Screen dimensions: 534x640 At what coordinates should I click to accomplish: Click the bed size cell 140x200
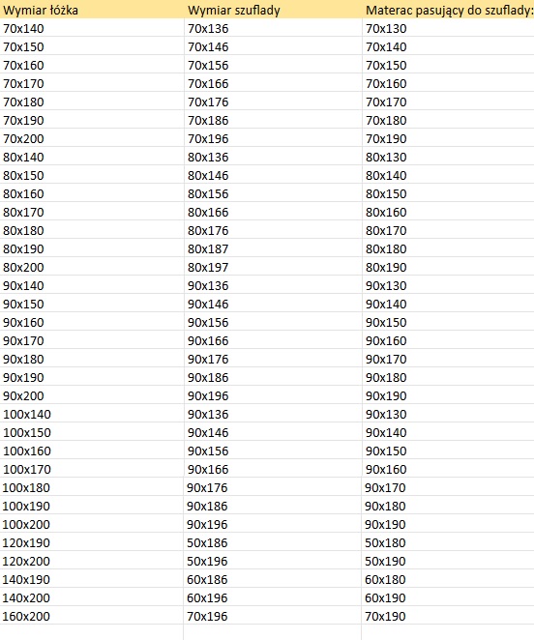pyautogui.click(x=92, y=597)
